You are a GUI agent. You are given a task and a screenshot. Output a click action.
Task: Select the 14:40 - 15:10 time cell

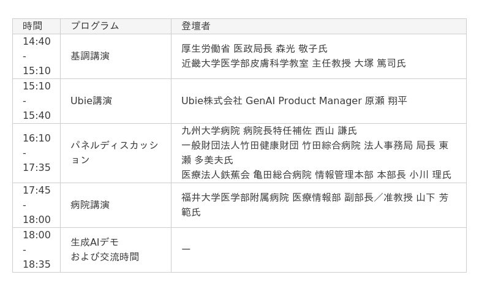(x=36, y=56)
